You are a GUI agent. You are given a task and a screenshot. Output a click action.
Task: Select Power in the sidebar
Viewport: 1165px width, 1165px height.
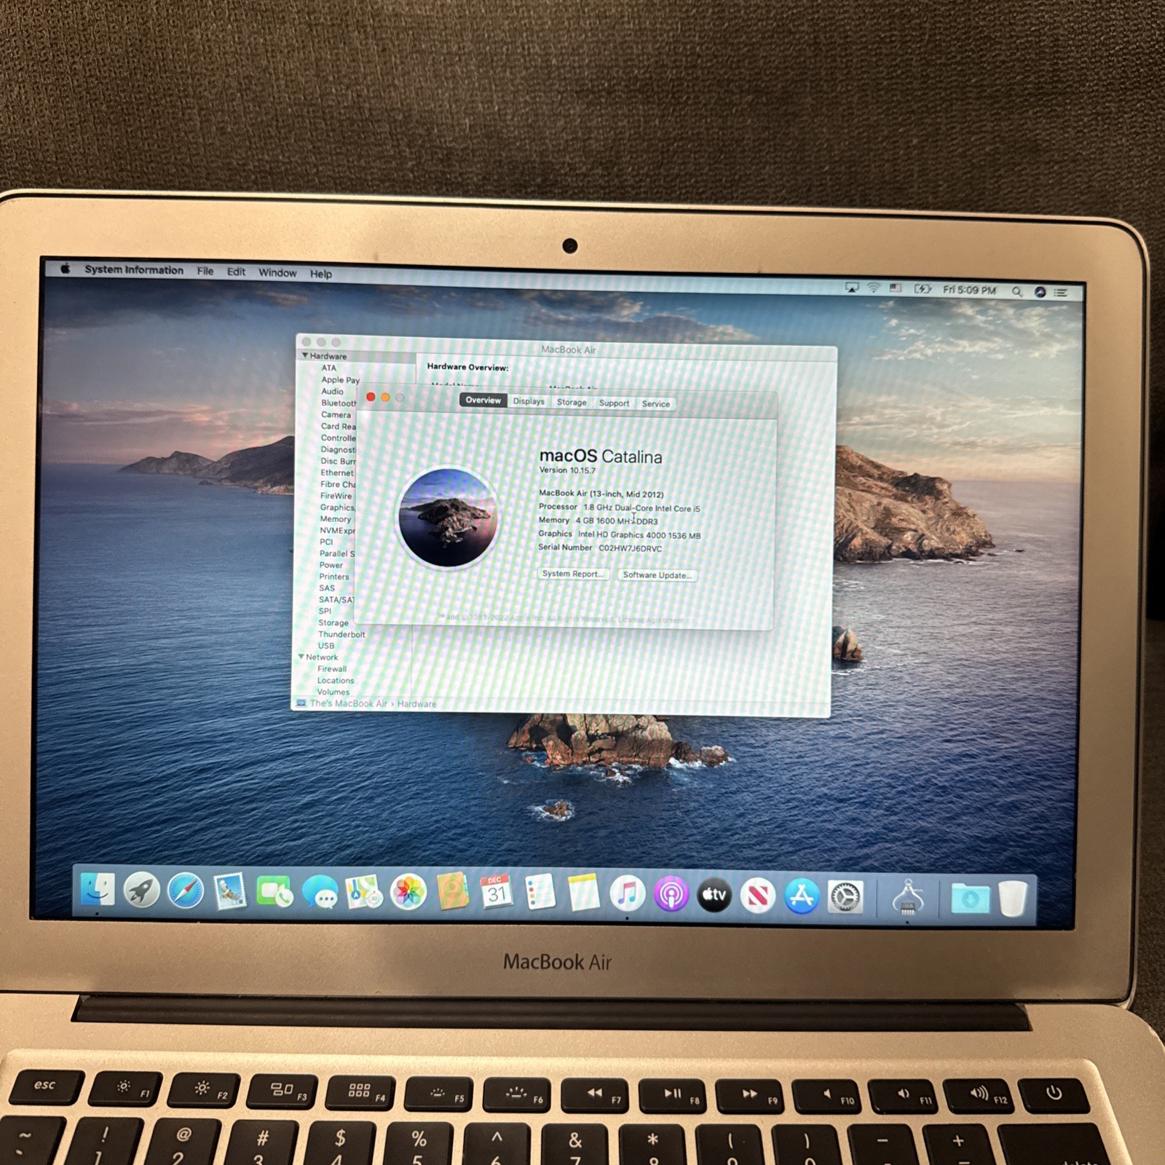point(331,565)
